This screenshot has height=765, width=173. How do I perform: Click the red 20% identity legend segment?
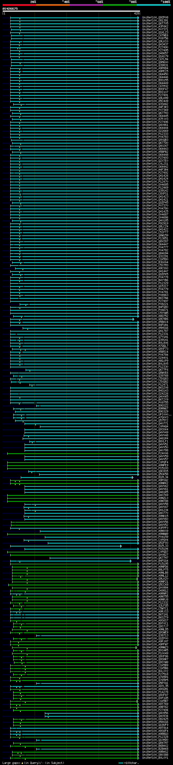point(19,5)
